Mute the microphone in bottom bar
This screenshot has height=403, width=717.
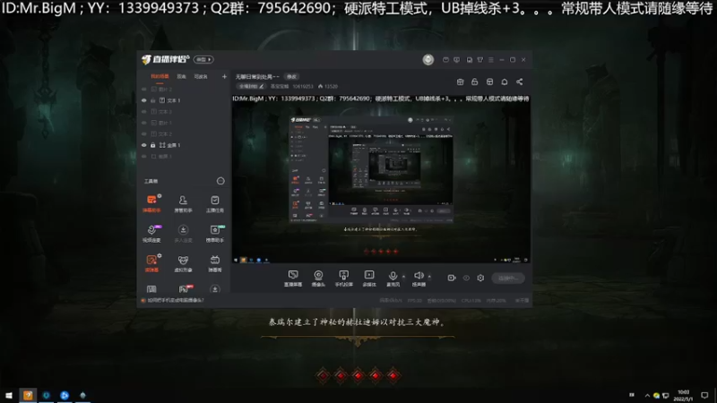coord(393,278)
